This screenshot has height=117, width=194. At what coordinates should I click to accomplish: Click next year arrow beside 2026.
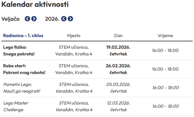[71, 19]
